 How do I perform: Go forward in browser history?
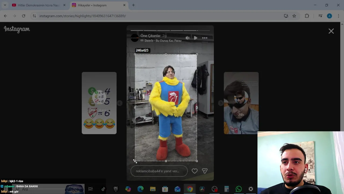[15, 16]
